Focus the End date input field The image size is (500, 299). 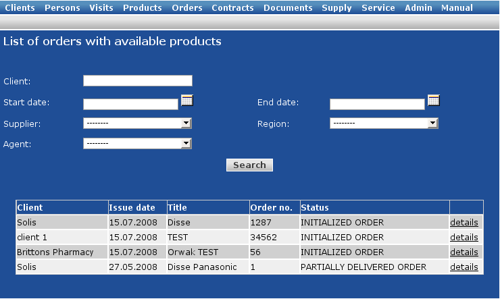click(x=377, y=104)
